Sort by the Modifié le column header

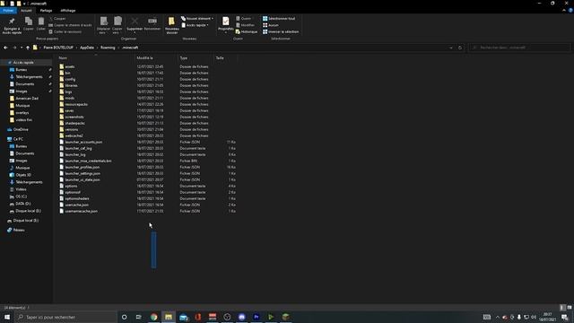pos(156,57)
